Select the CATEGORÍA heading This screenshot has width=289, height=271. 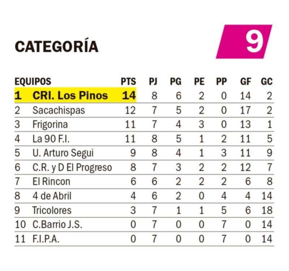point(57,46)
